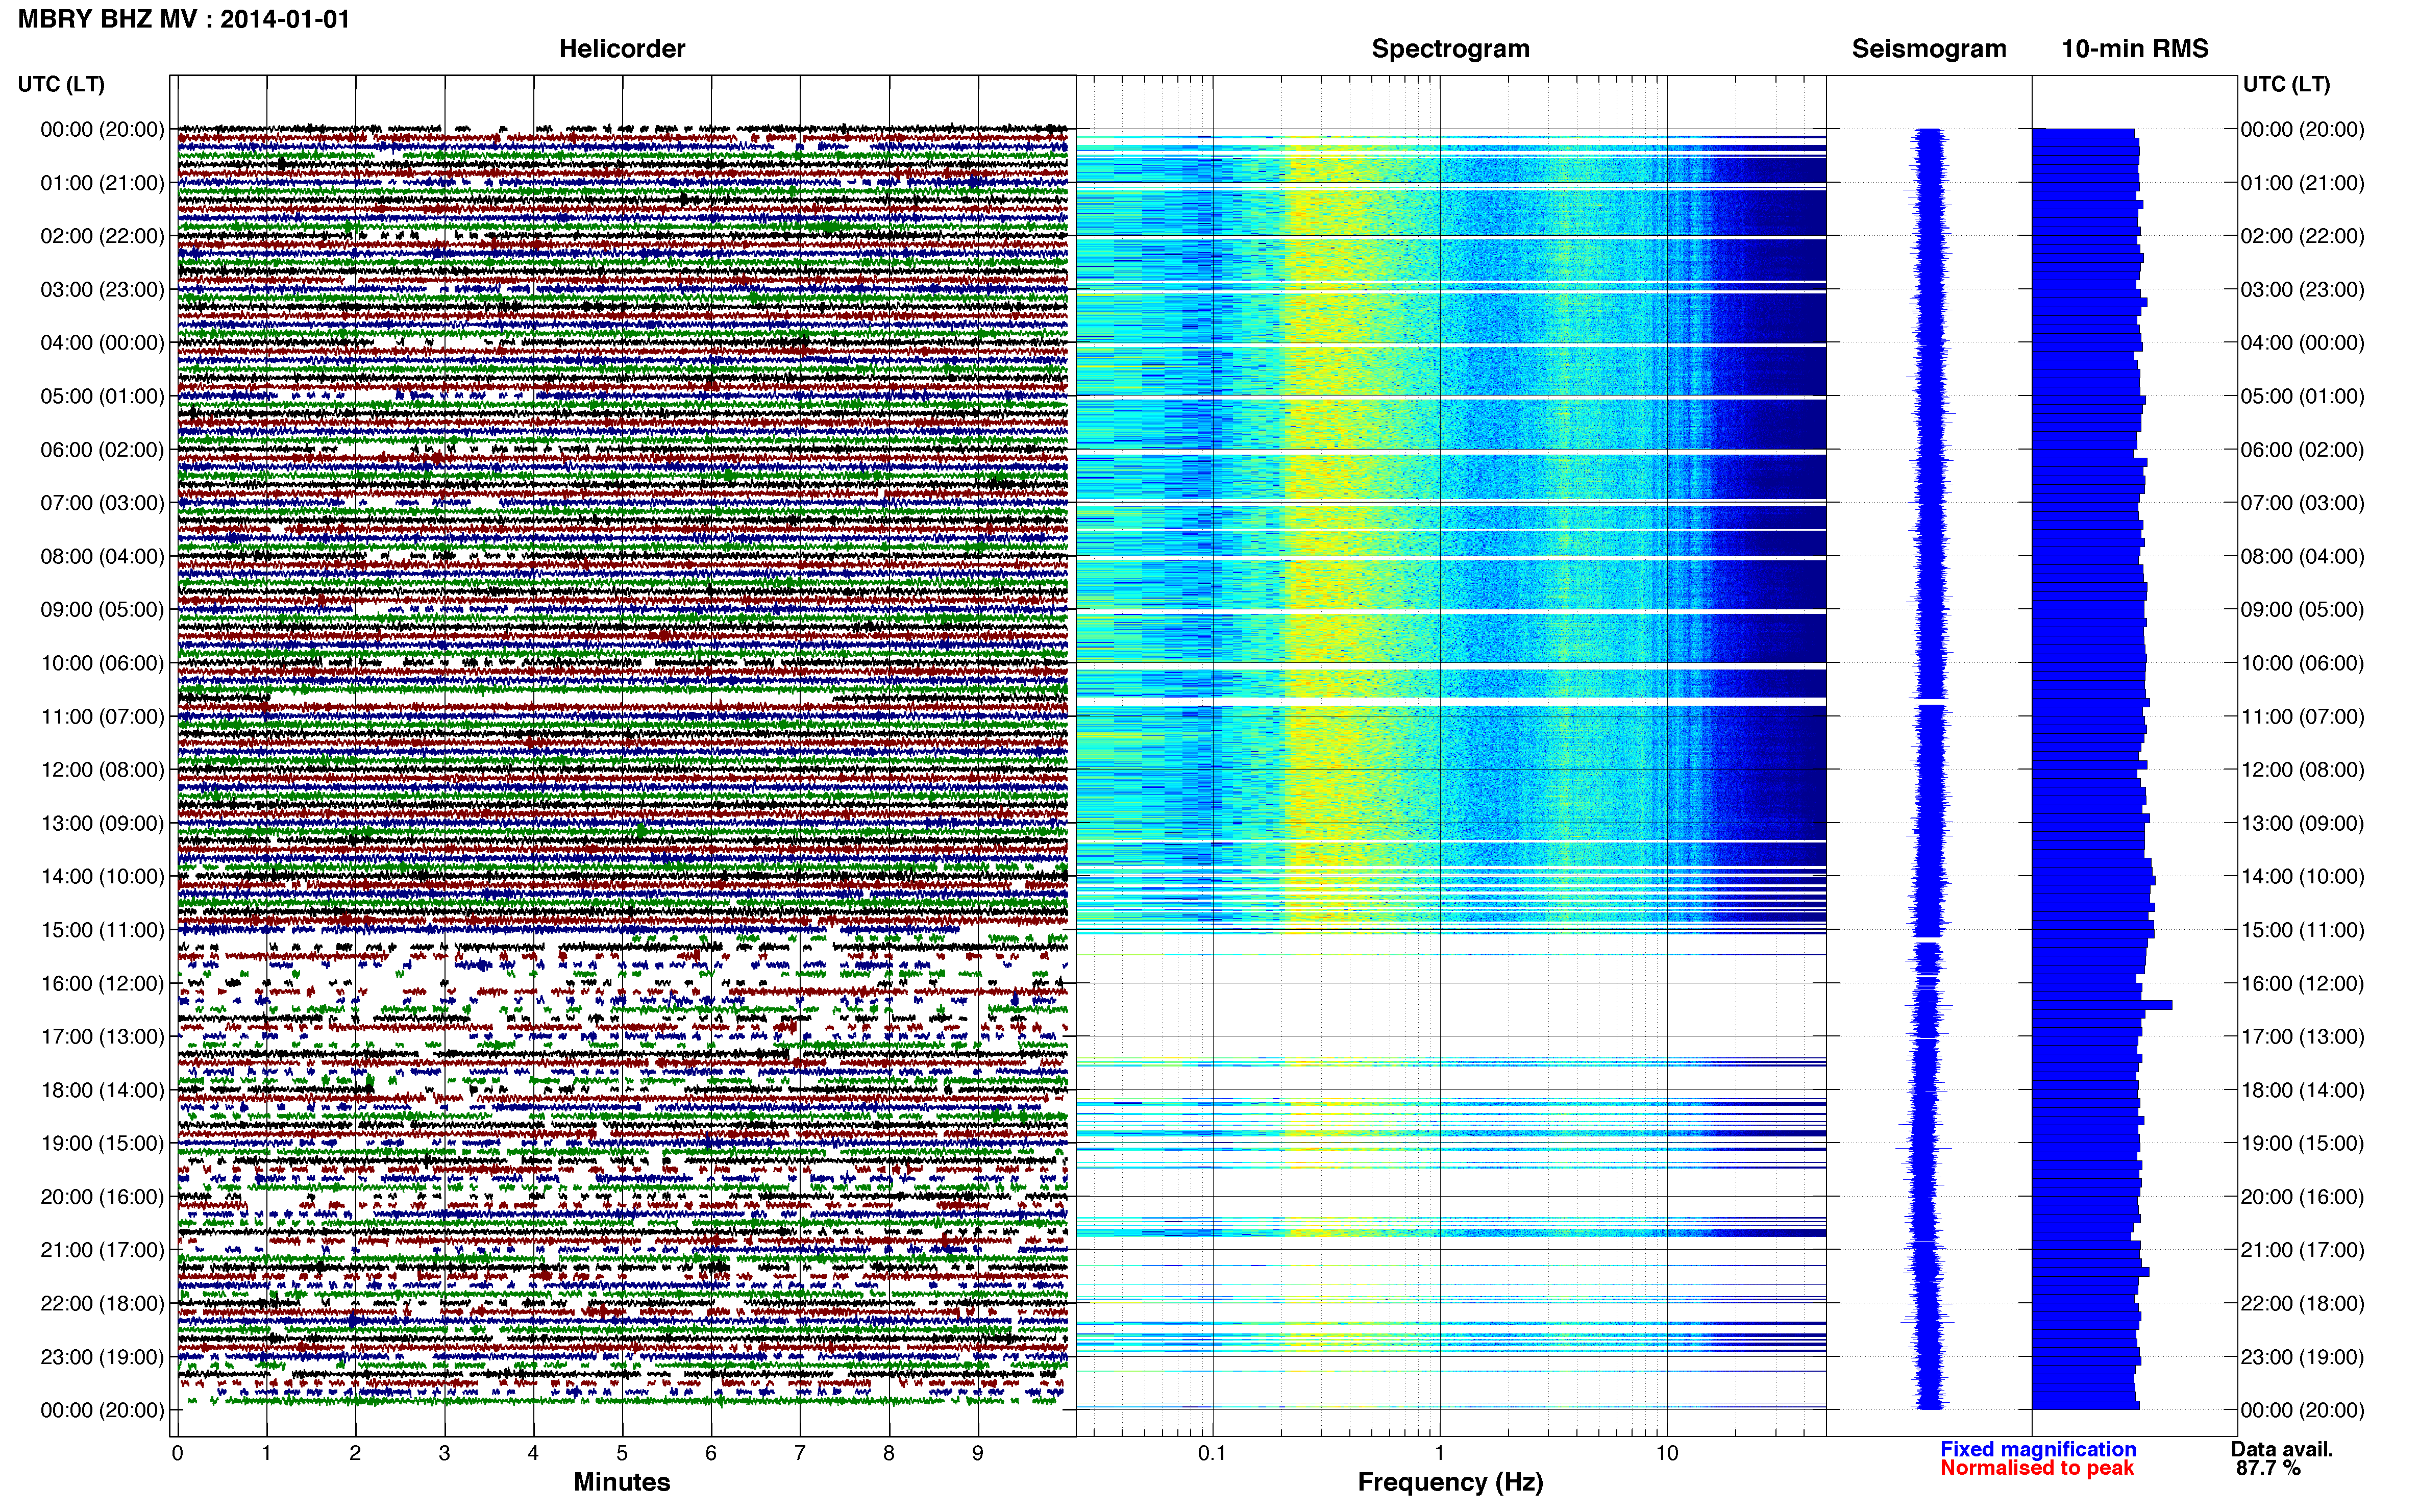
Task: Select left time label '07:00 (03:00)'
Action: pos(102,503)
